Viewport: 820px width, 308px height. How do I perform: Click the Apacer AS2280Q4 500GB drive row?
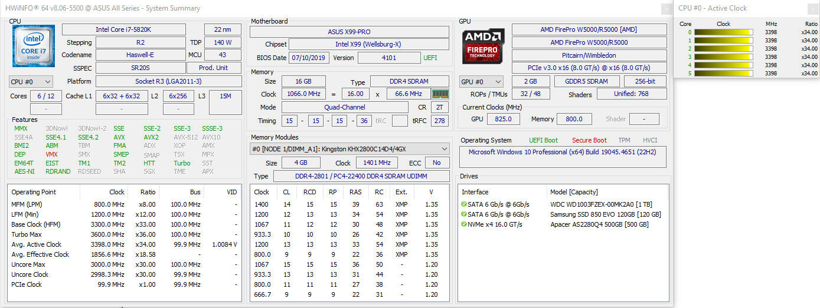point(564,224)
